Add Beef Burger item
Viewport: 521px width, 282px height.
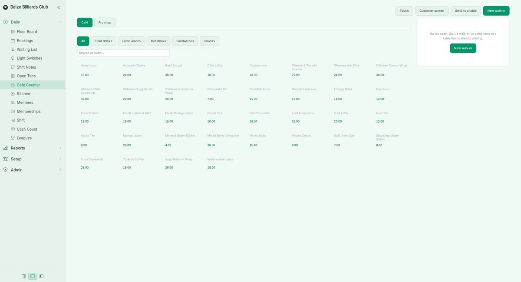click(x=182, y=70)
